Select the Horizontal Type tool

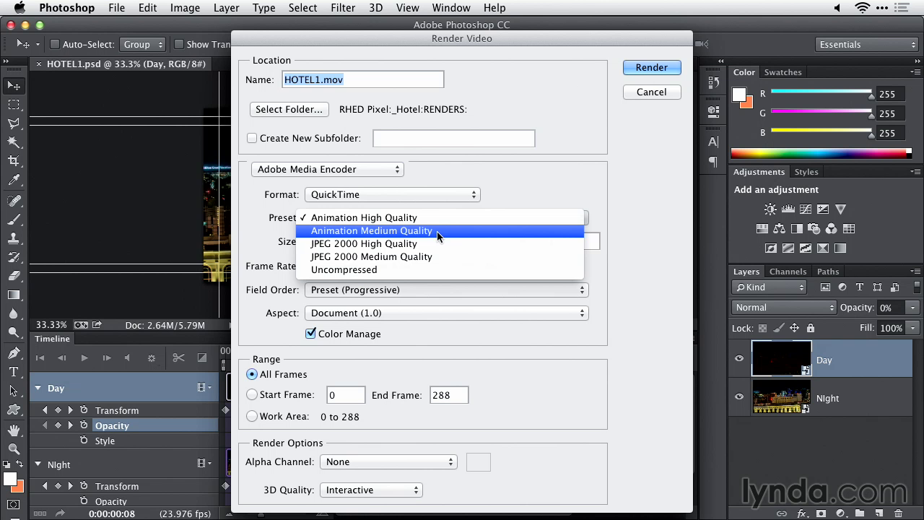(x=14, y=372)
